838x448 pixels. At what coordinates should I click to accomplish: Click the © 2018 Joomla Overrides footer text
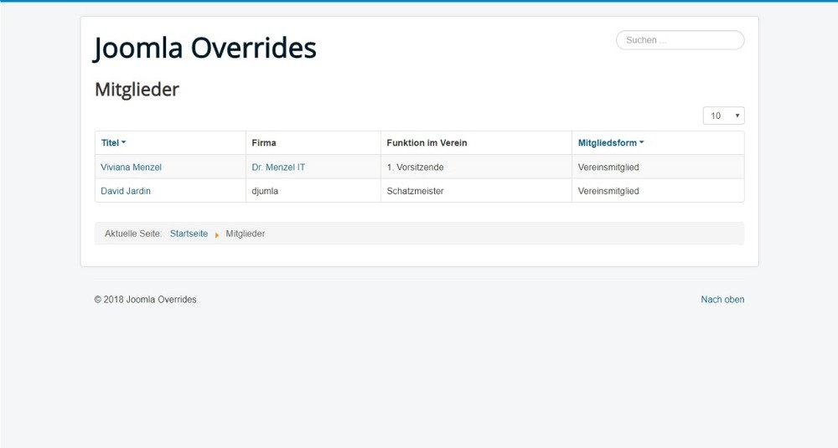click(145, 300)
